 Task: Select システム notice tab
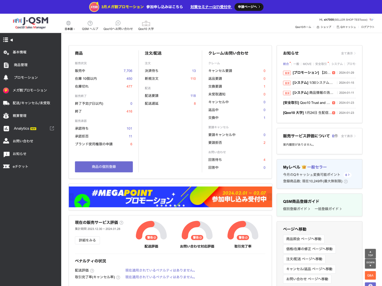click(x=337, y=64)
